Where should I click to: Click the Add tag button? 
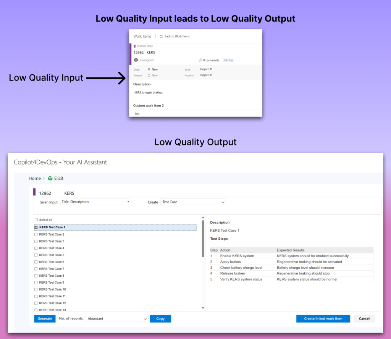point(228,60)
